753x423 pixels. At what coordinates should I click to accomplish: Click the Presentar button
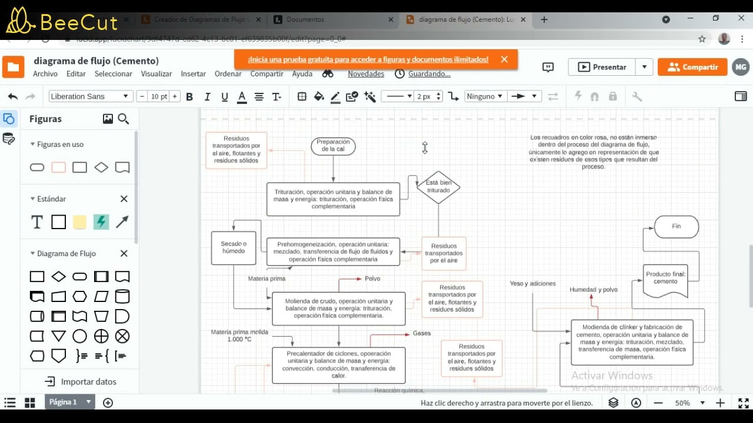tap(602, 67)
